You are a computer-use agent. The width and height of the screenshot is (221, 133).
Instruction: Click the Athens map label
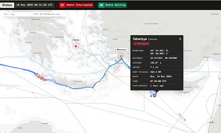[x=59, y=37]
